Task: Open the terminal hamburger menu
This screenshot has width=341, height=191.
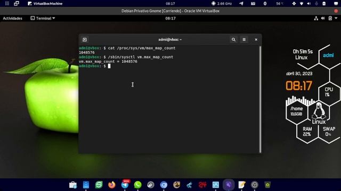Action: (244, 40)
